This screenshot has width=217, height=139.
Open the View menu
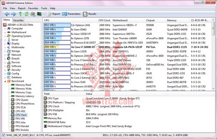point(12,8)
